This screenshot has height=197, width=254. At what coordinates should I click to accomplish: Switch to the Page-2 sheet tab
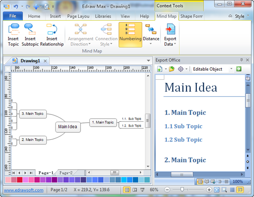click(66, 173)
